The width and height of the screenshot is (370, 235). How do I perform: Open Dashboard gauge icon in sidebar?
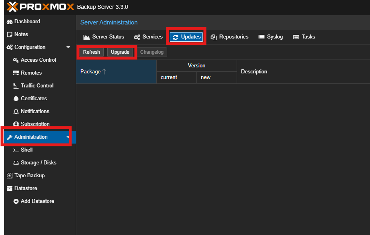pyautogui.click(x=10, y=22)
